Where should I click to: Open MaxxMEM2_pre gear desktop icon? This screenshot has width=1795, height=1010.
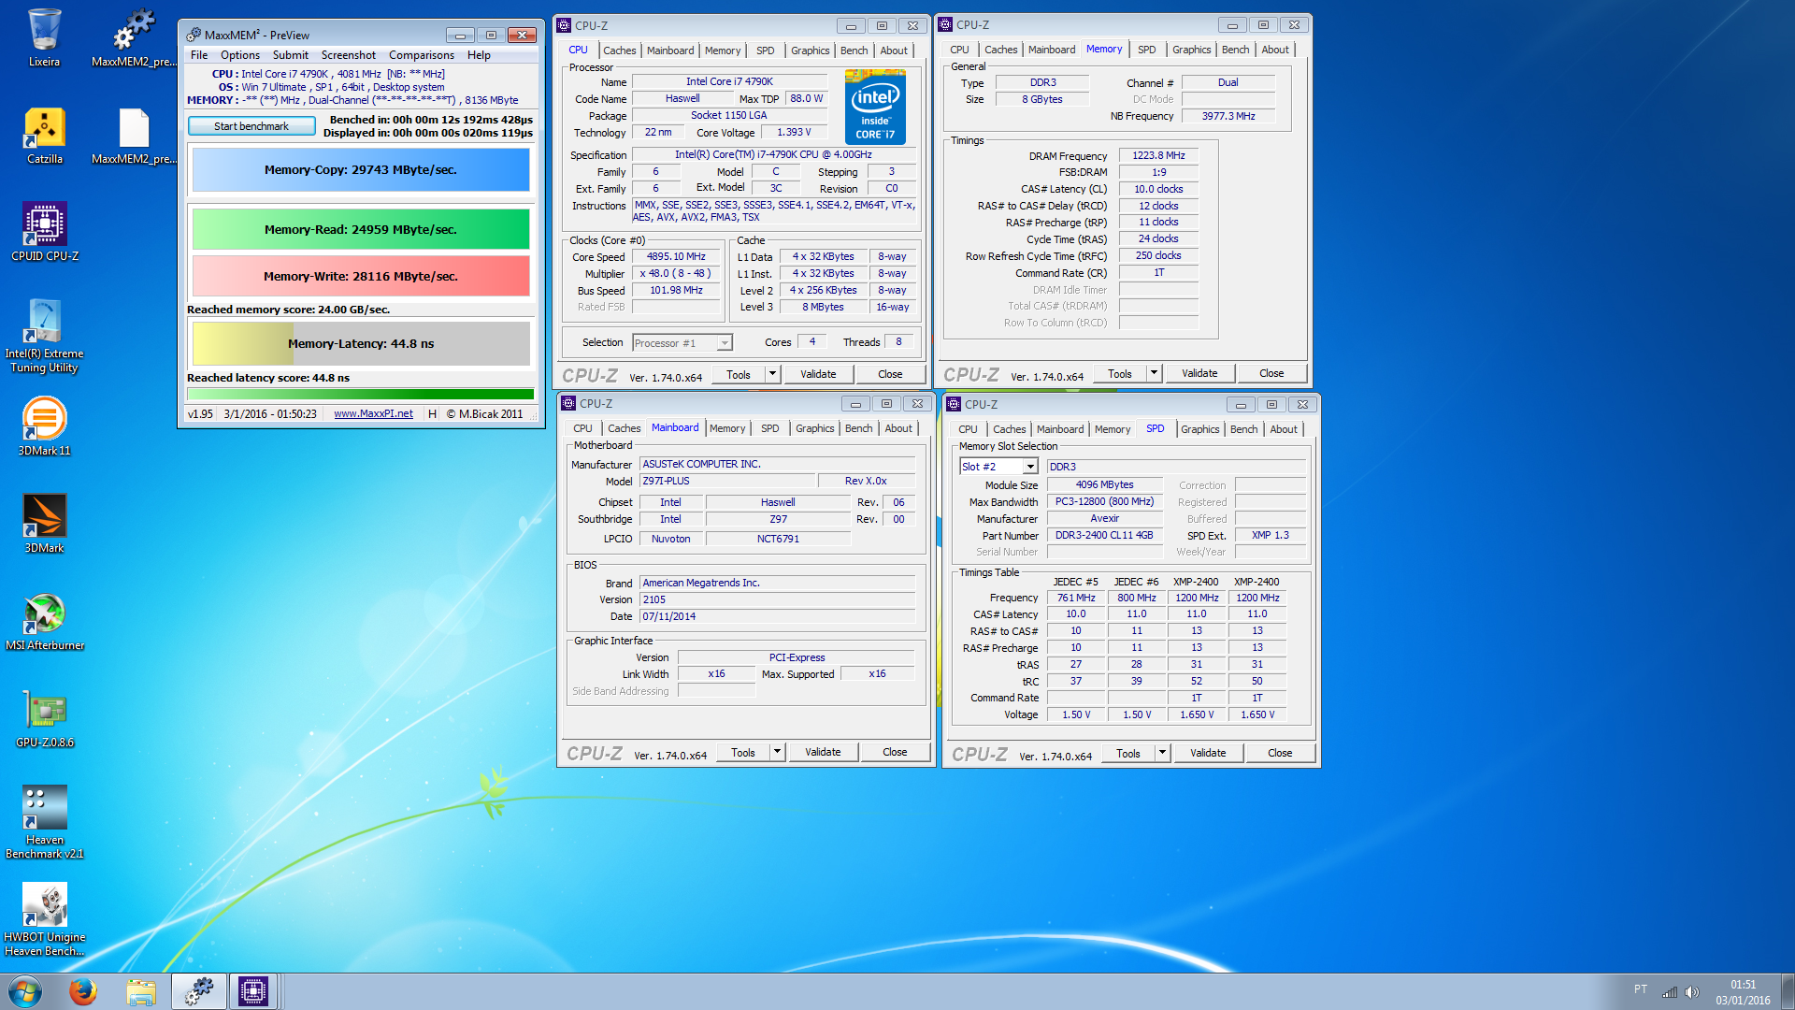pyautogui.click(x=134, y=37)
